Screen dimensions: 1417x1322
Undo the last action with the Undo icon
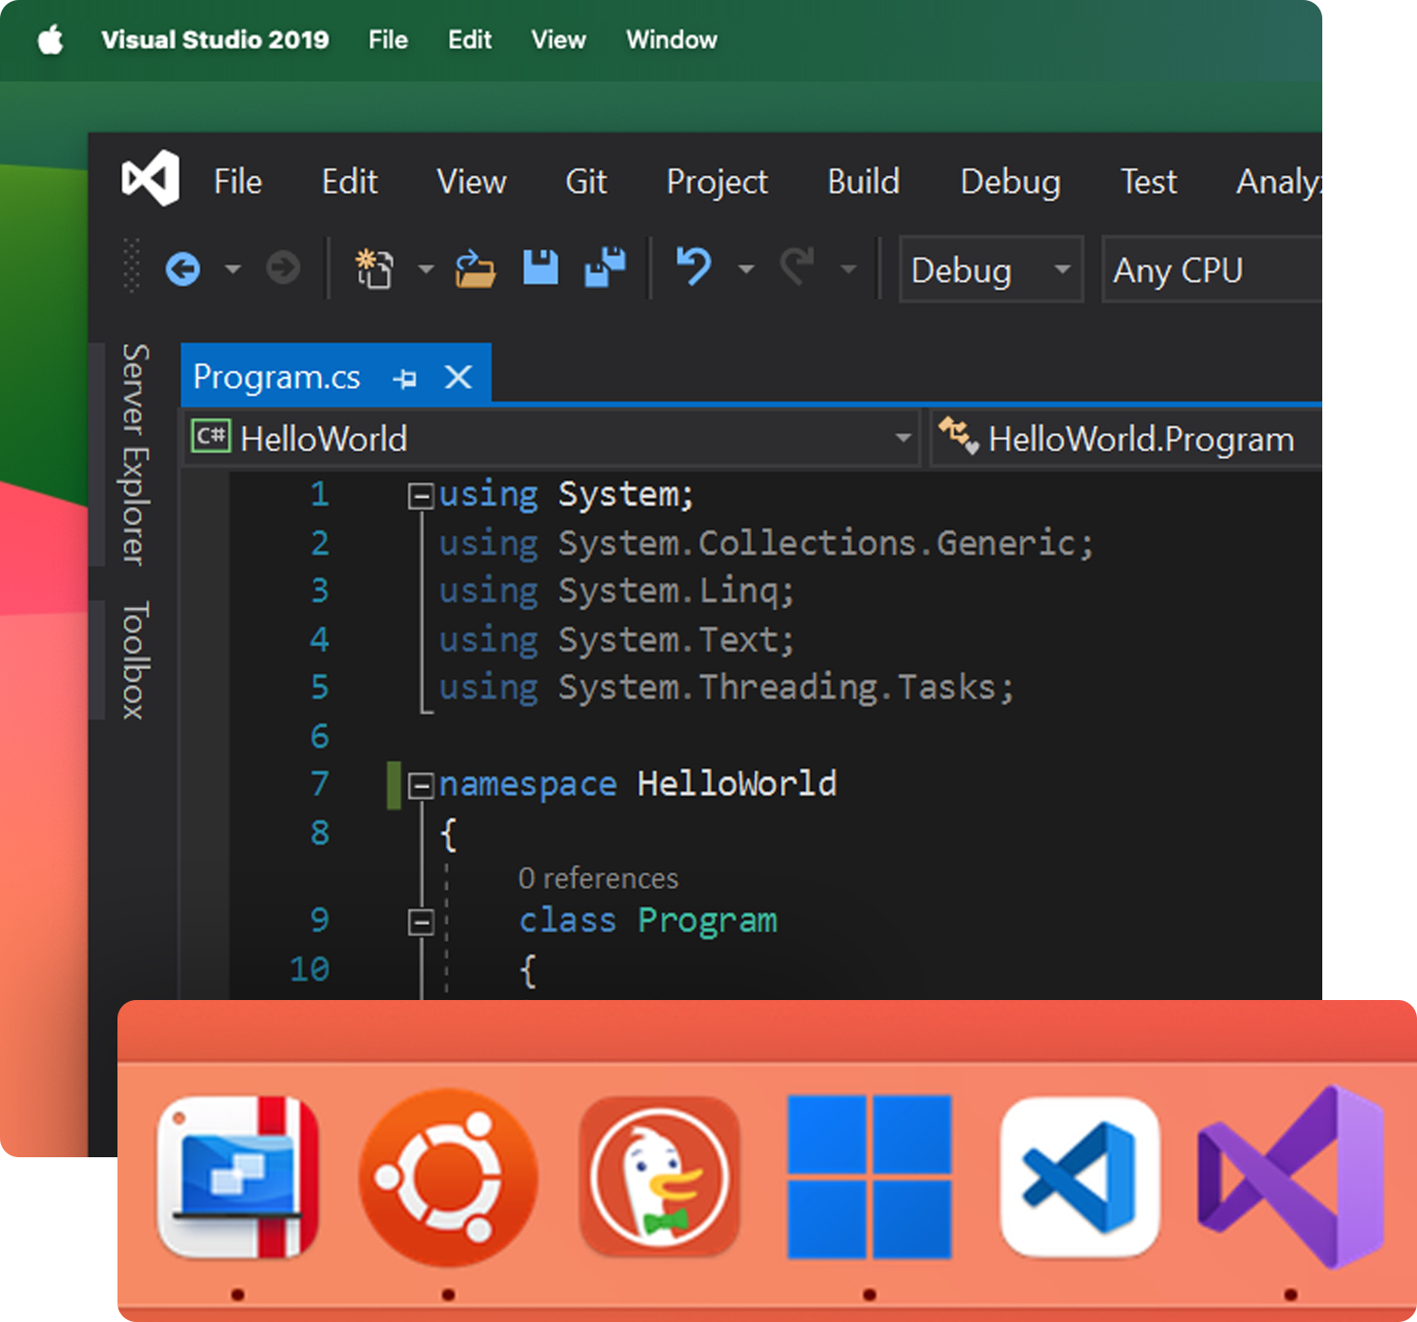point(692,268)
